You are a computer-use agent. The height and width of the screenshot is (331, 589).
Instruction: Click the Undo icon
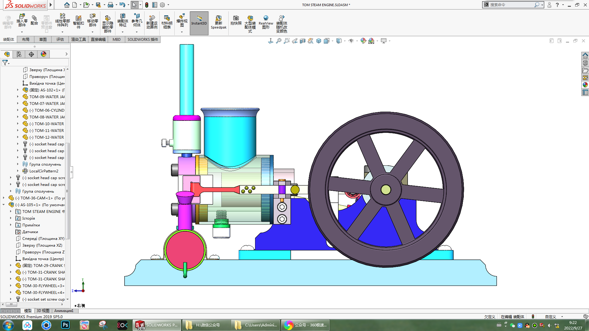tap(122, 5)
